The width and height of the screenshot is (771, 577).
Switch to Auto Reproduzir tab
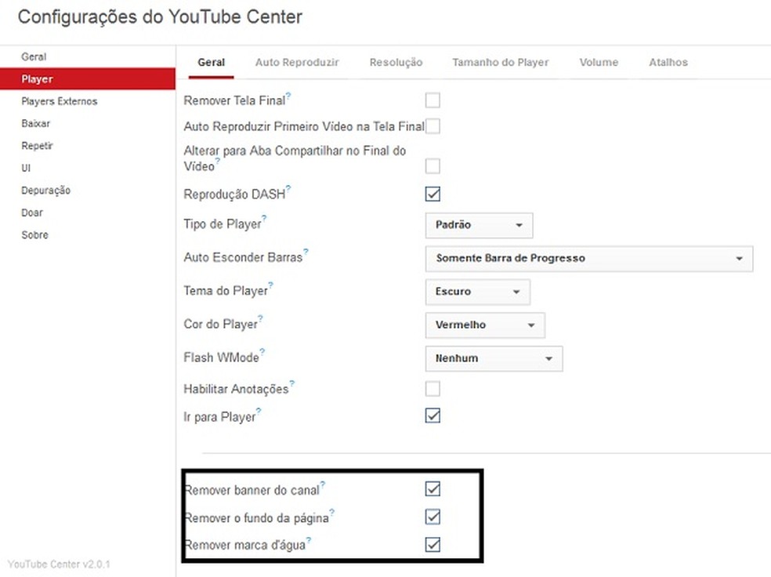pyautogui.click(x=297, y=63)
